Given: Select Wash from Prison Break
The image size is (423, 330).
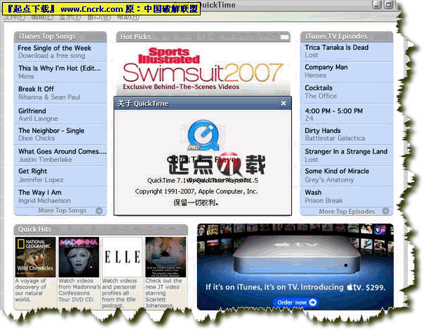Looking at the screenshot, I should [347, 196].
